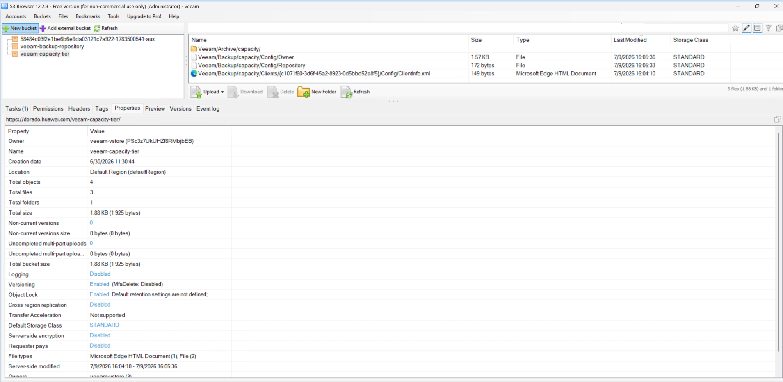
Task: Click the Server-side encryption Disabled link
Action: click(100, 335)
